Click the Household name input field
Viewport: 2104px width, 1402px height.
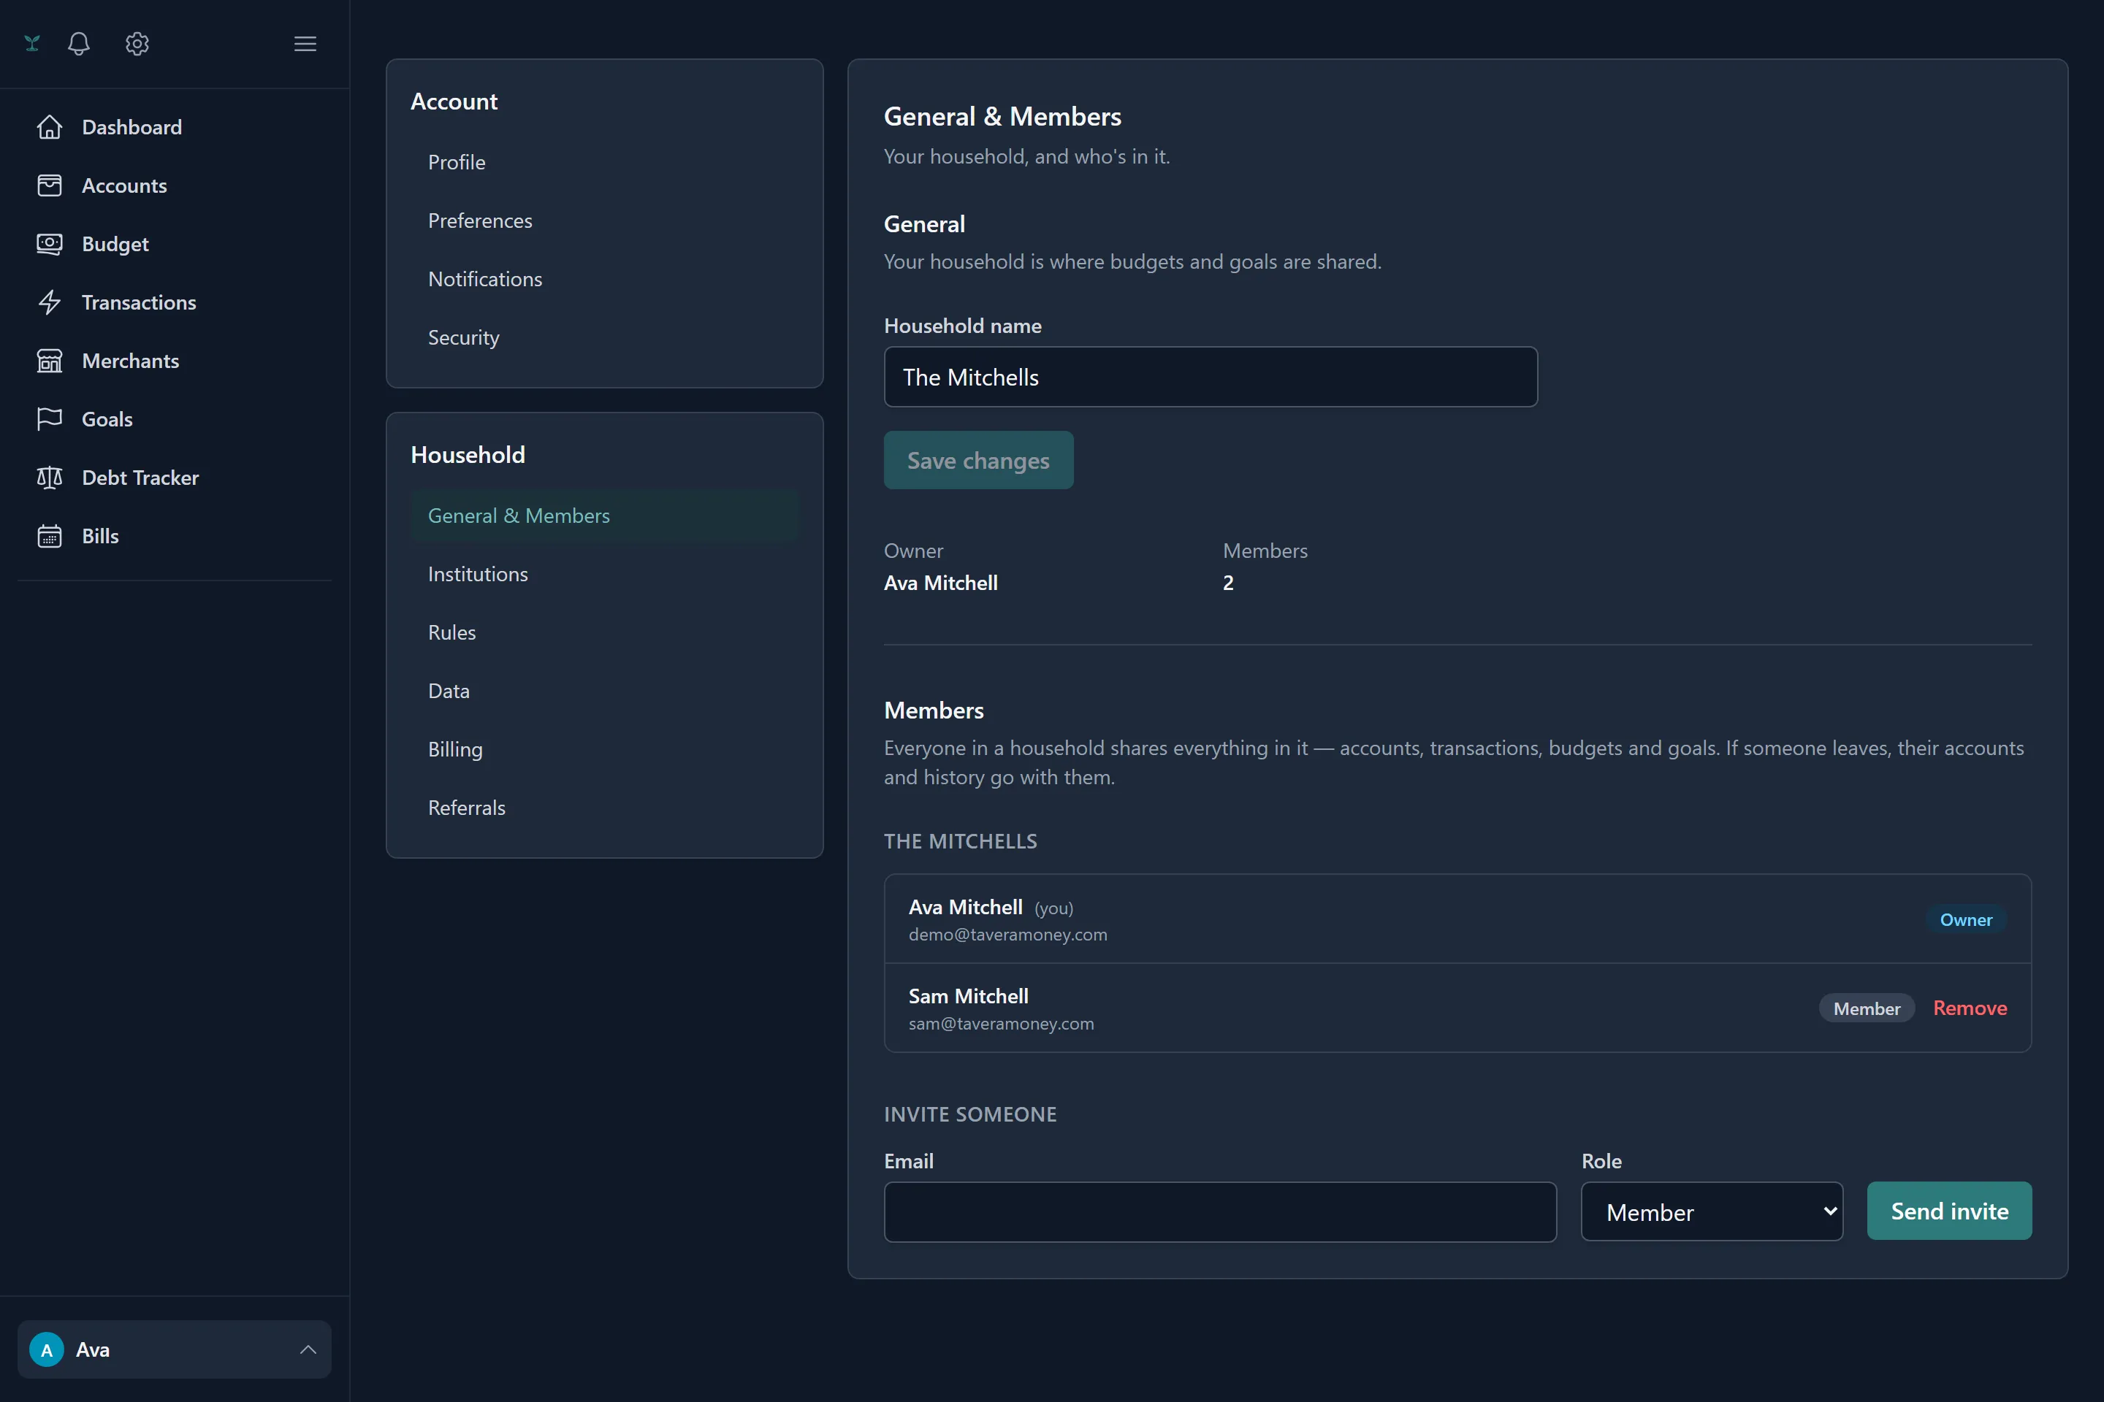point(1211,377)
